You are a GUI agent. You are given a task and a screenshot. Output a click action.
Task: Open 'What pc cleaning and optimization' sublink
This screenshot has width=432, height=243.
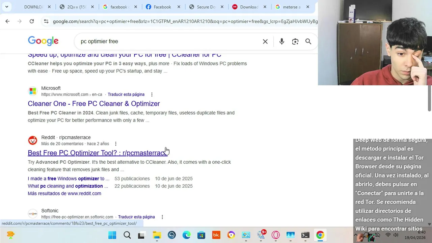coord(68,186)
